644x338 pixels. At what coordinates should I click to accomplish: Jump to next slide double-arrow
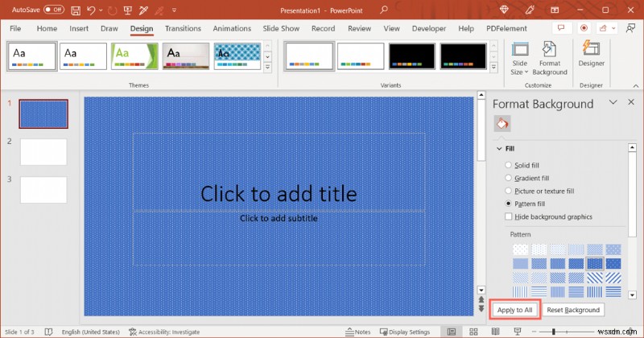click(x=481, y=308)
